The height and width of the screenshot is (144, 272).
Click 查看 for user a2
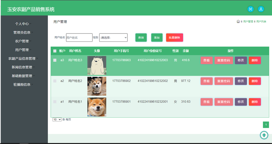pos(206,81)
